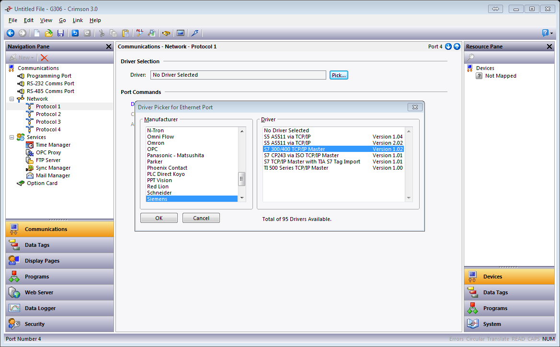Close the Navigation Pane
The height and width of the screenshot is (347, 560).
pyautogui.click(x=109, y=46)
